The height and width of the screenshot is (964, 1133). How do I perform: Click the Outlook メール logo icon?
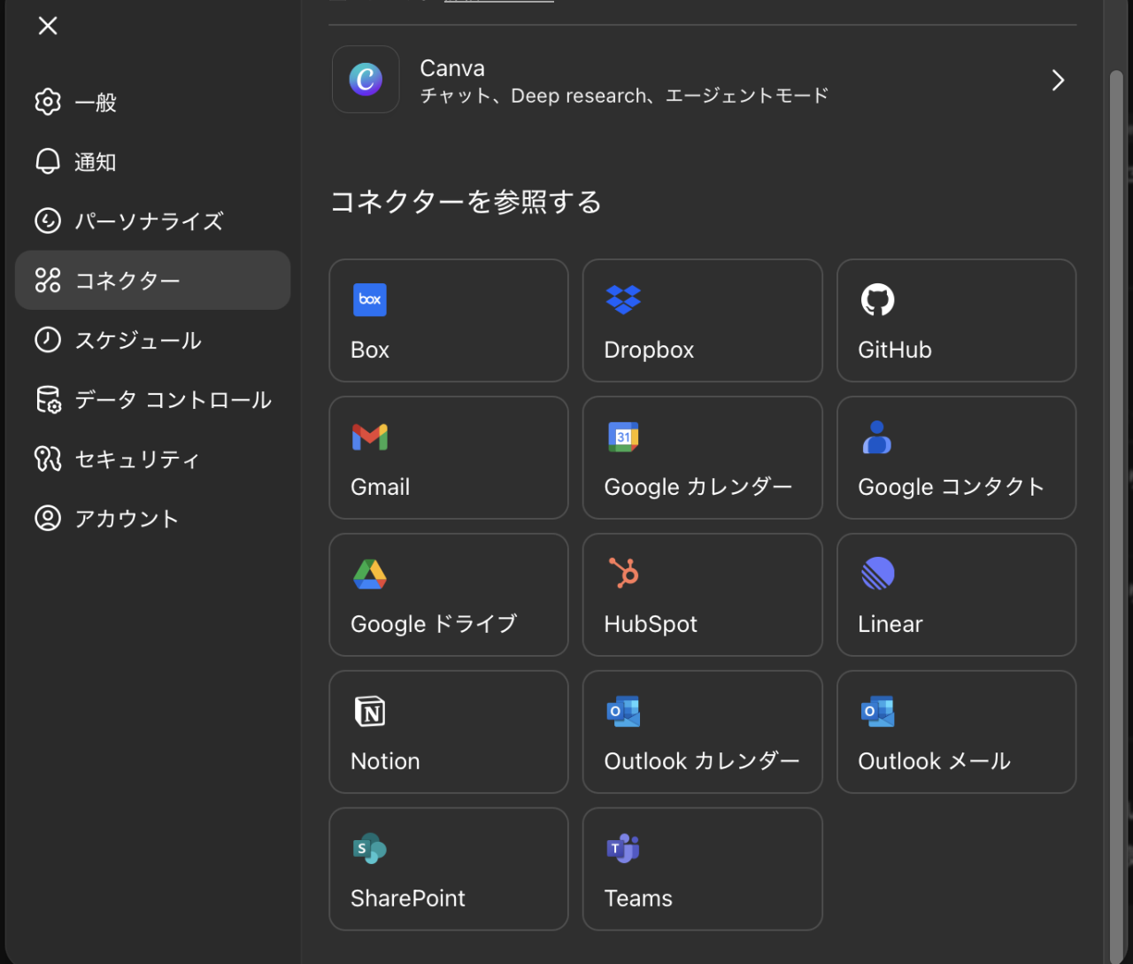coord(878,712)
